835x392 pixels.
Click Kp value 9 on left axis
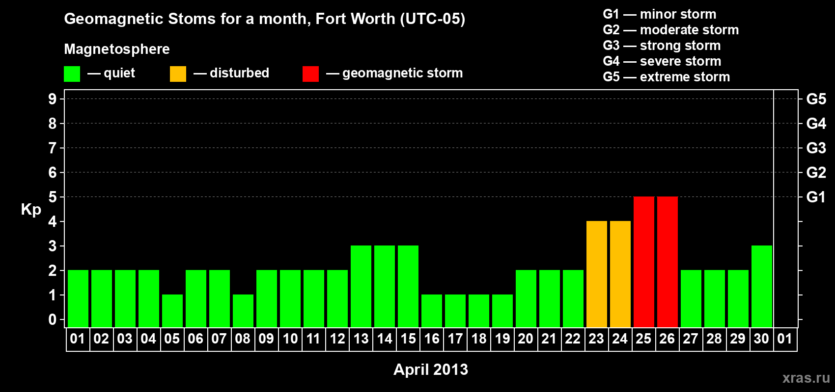click(52, 99)
